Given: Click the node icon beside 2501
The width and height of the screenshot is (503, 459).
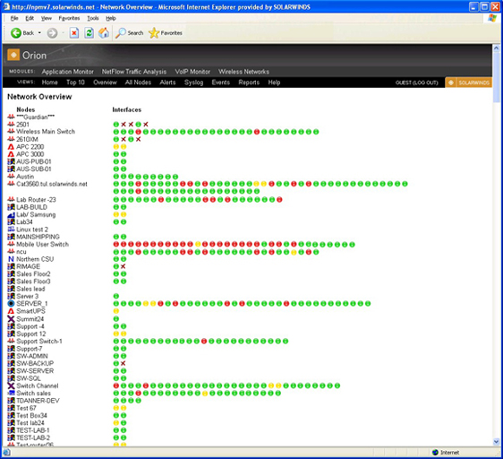Looking at the screenshot, I should click(x=11, y=124).
